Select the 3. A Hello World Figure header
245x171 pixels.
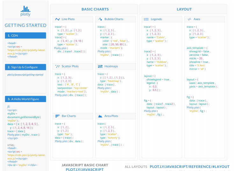click(25, 99)
